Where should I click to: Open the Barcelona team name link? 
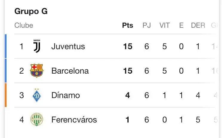(70, 71)
